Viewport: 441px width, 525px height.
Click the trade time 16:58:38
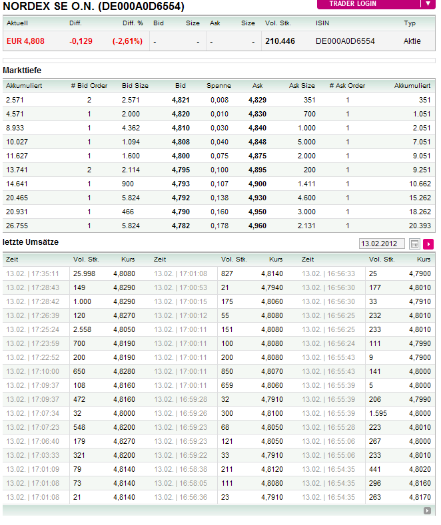tap(193, 469)
